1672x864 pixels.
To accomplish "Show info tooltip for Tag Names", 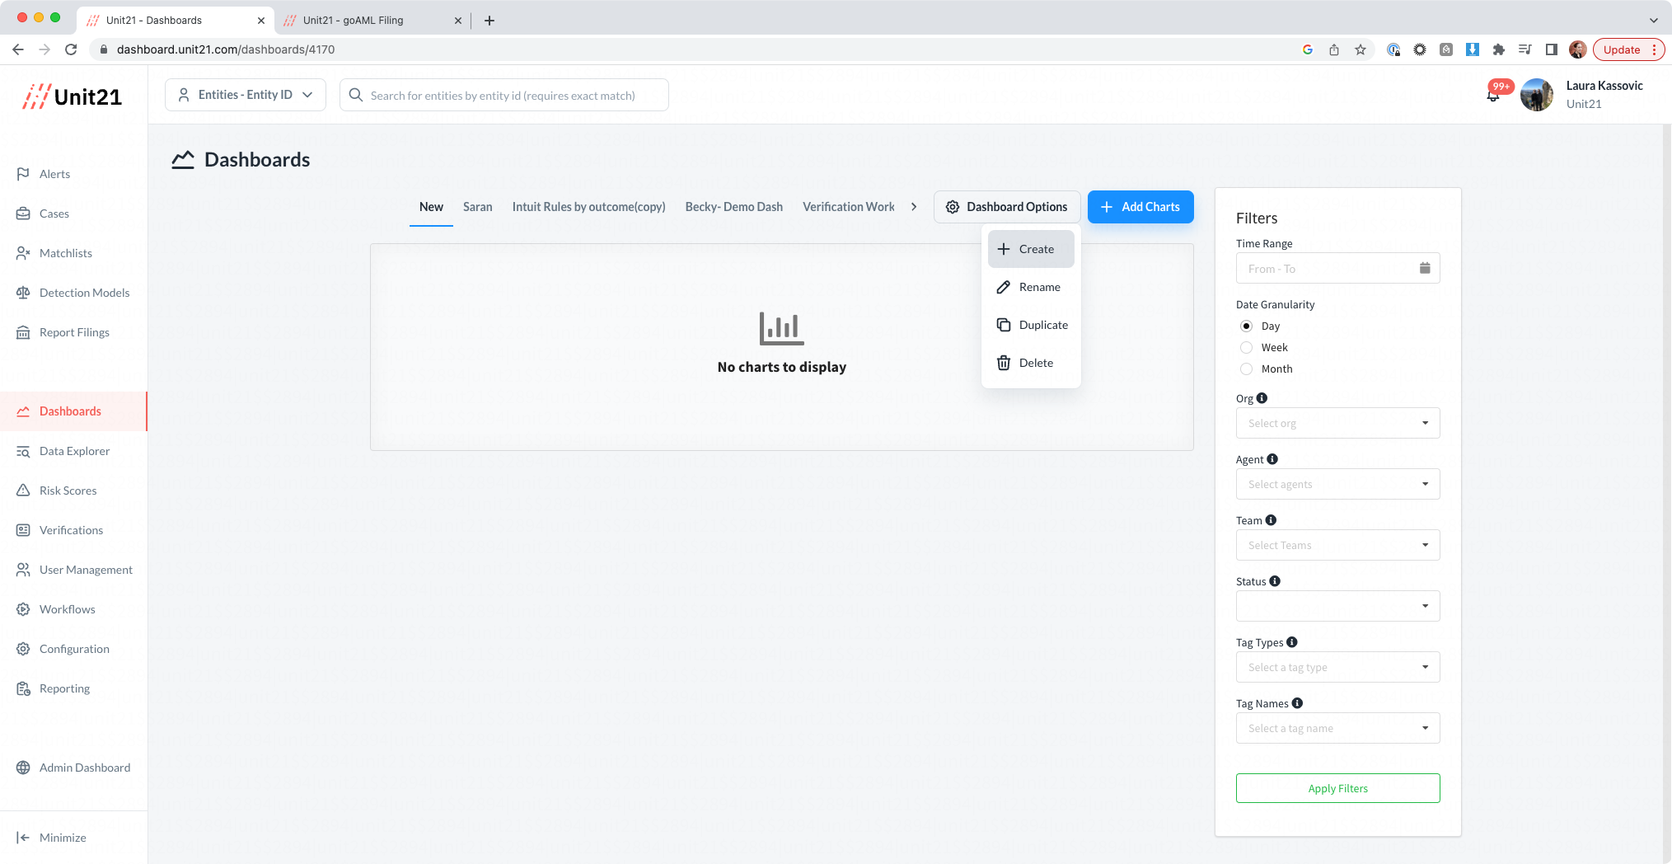I will [x=1297, y=703].
